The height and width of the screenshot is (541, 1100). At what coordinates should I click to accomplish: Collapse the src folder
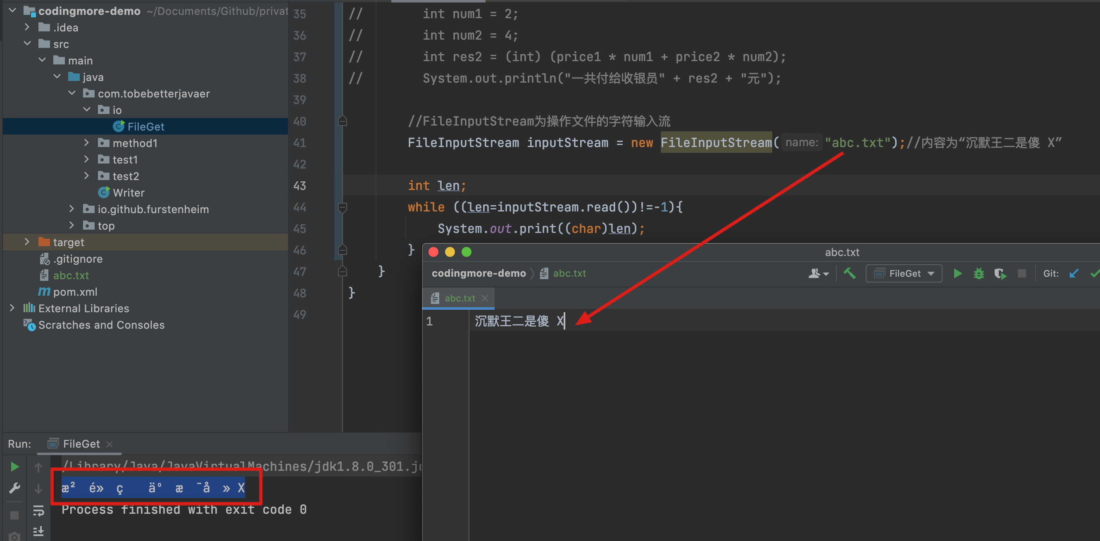pos(27,44)
